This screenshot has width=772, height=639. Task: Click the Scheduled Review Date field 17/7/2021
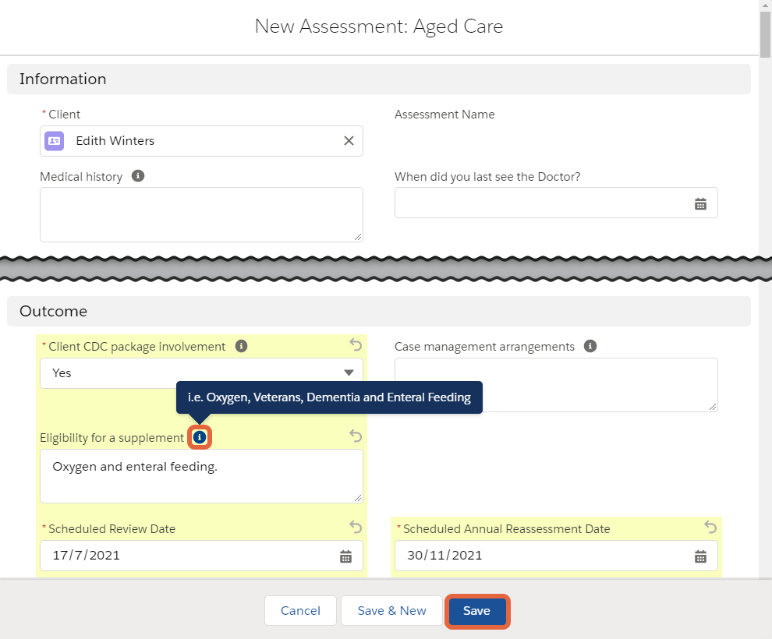coord(201,556)
